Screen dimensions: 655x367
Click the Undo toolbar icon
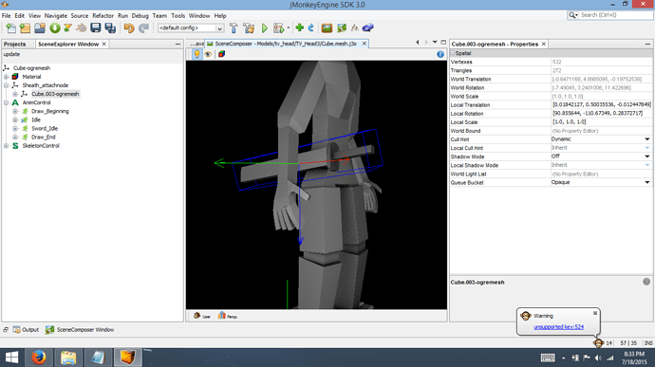[129, 28]
